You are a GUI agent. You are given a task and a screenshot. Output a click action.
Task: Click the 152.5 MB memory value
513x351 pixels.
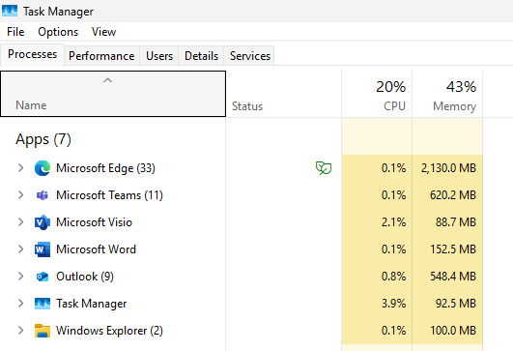453,249
